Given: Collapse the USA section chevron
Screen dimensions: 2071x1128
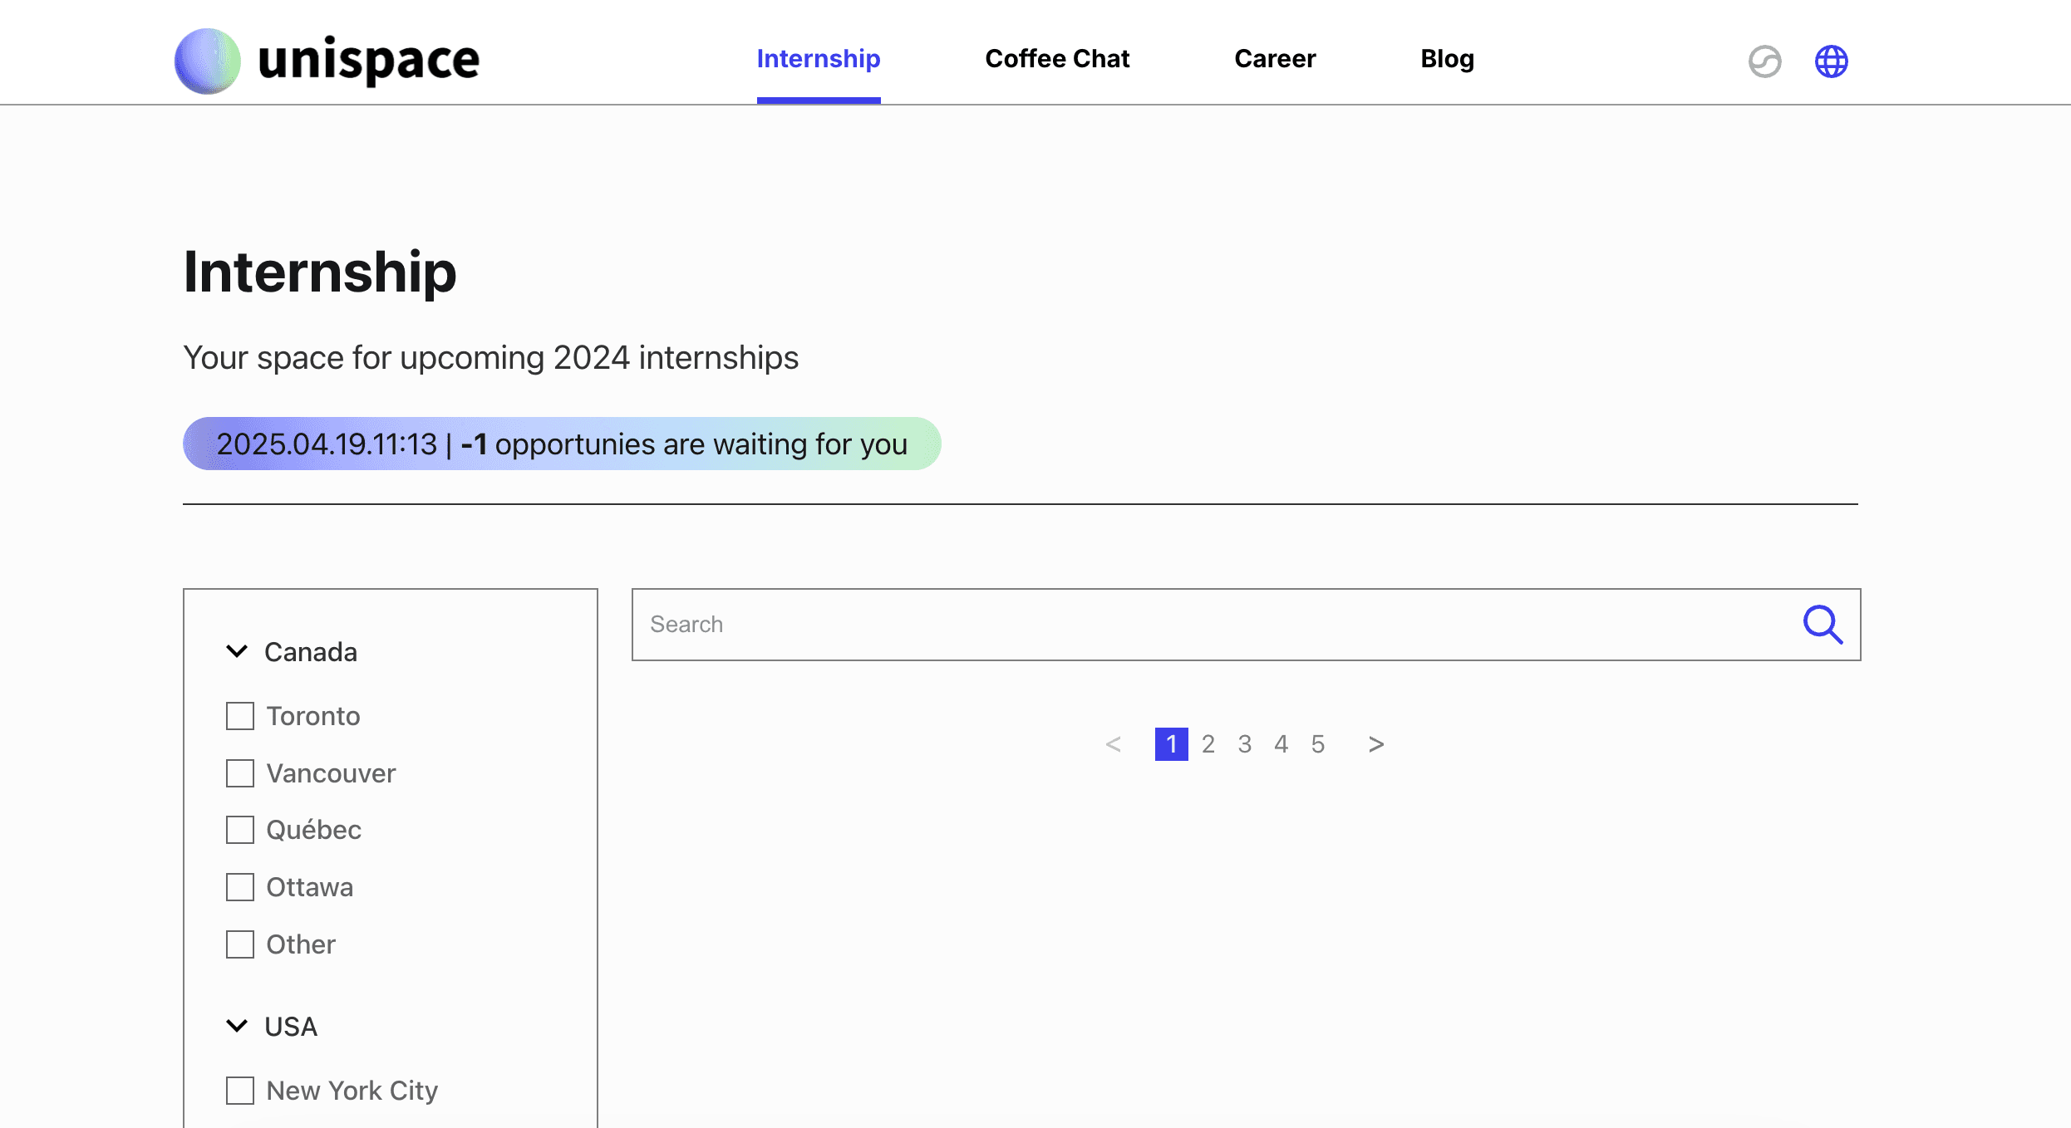Looking at the screenshot, I should coord(237,1027).
